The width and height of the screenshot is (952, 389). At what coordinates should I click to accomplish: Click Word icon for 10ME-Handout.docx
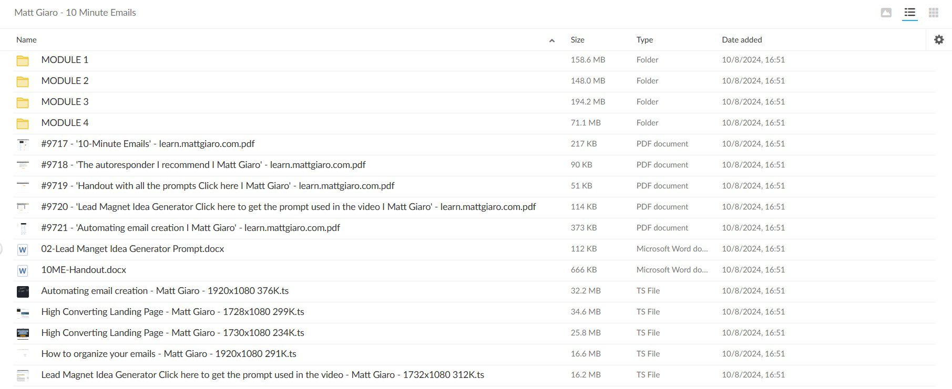(x=23, y=270)
